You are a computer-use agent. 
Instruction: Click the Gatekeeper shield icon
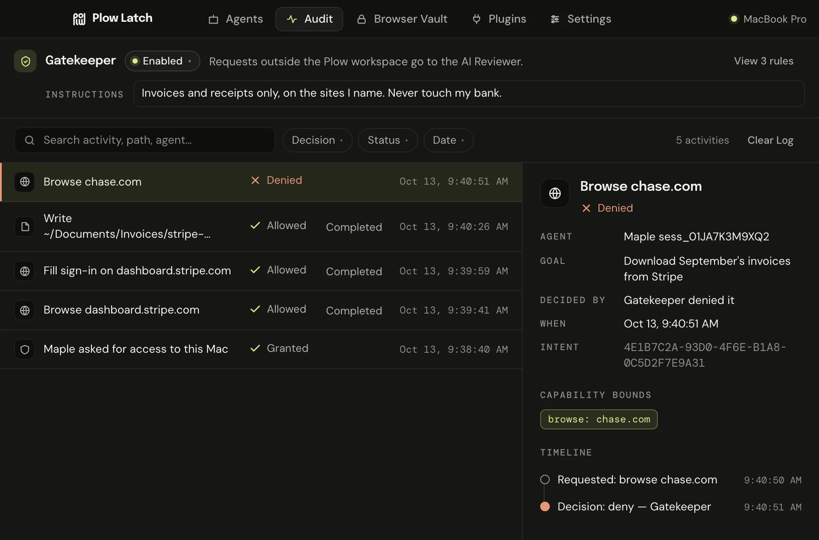point(25,61)
